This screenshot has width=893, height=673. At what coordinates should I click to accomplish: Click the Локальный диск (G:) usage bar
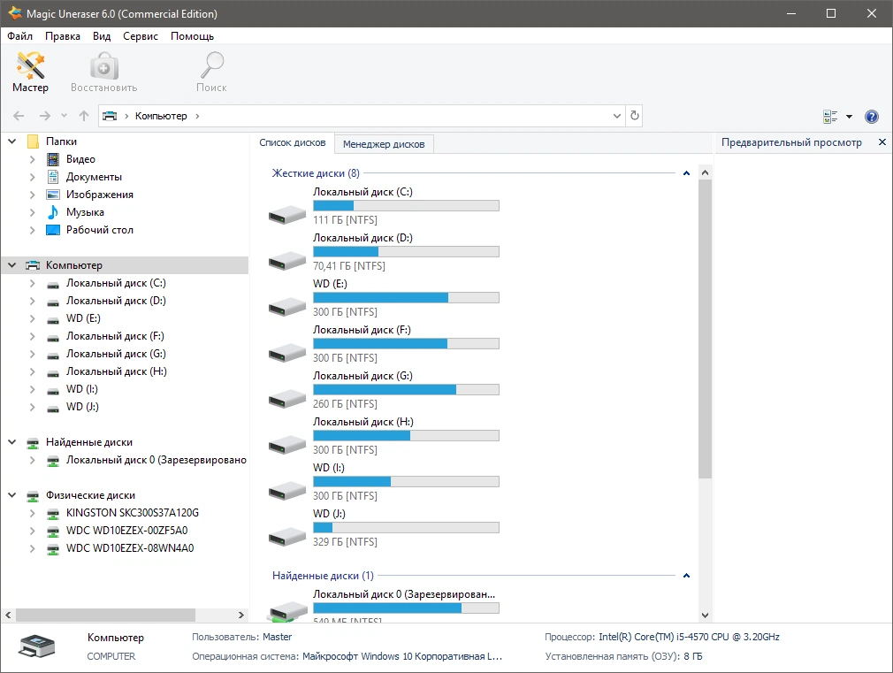406,390
